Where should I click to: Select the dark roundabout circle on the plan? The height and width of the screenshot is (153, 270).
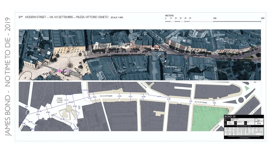pyautogui.click(x=241, y=100)
